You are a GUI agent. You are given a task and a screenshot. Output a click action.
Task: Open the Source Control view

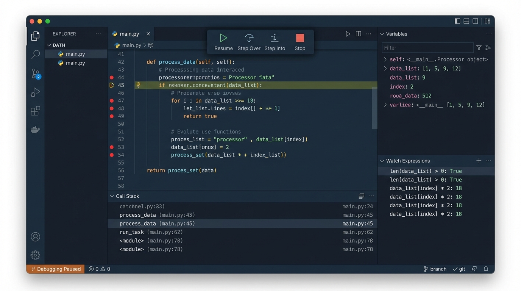pos(35,73)
